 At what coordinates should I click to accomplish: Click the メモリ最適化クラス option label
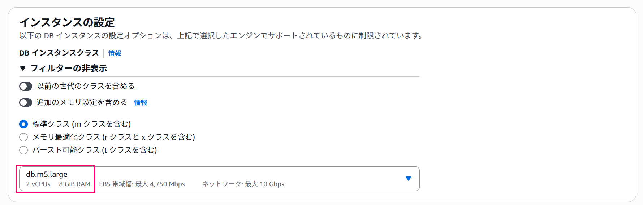[x=114, y=137]
